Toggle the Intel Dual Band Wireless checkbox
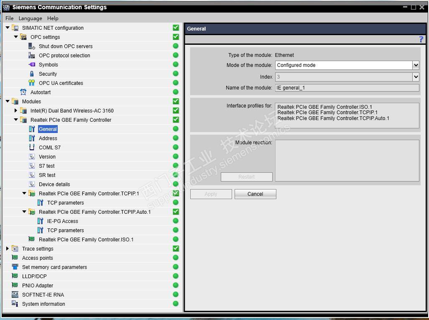The height and width of the screenshot is (320, 429). (176, 110)
